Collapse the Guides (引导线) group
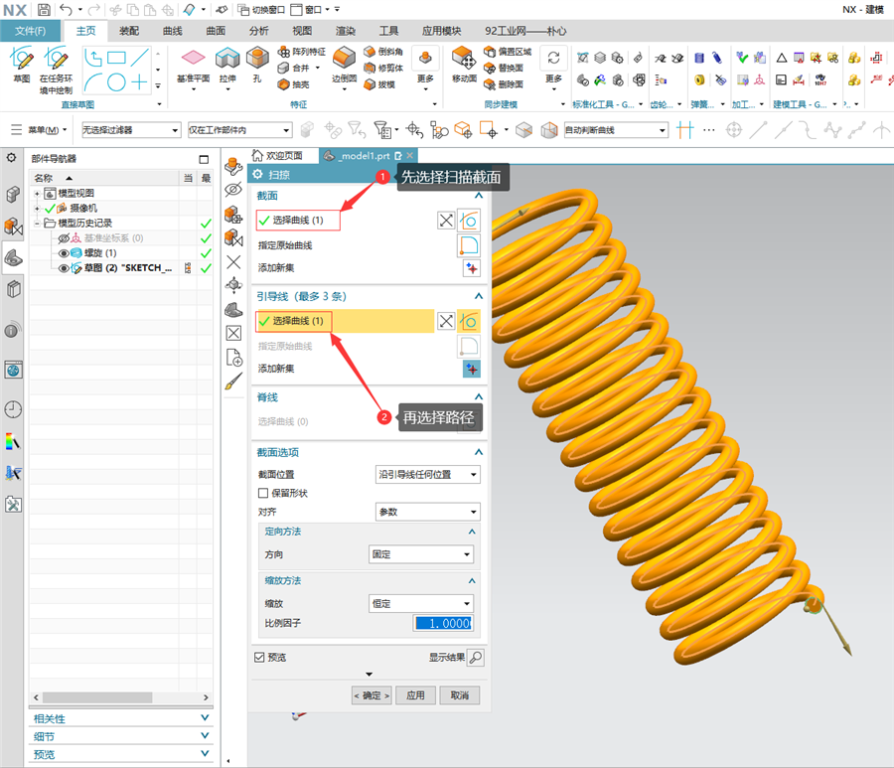This screenshot has height=768, width=894. 479,296
